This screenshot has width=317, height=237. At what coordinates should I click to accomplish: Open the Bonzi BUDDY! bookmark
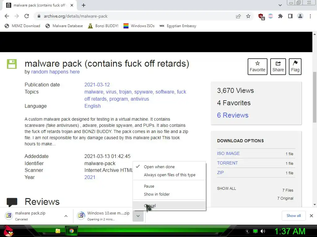pos(103,26)
